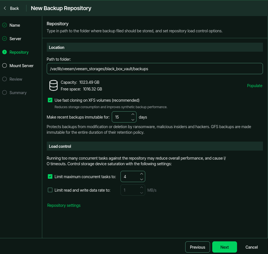Click 'Make recent backups immutable for:' label
This screenshot has height=254, width=268.
click(x=78, y=117)
